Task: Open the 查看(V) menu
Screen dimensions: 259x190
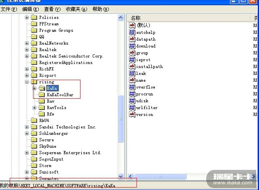Action: click(52, 9)
